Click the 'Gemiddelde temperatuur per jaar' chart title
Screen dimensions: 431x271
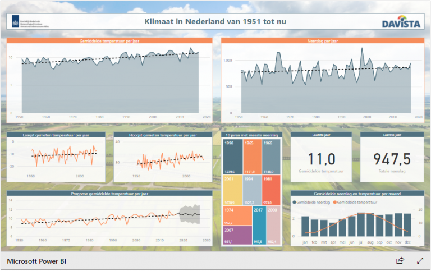[109, 41]
